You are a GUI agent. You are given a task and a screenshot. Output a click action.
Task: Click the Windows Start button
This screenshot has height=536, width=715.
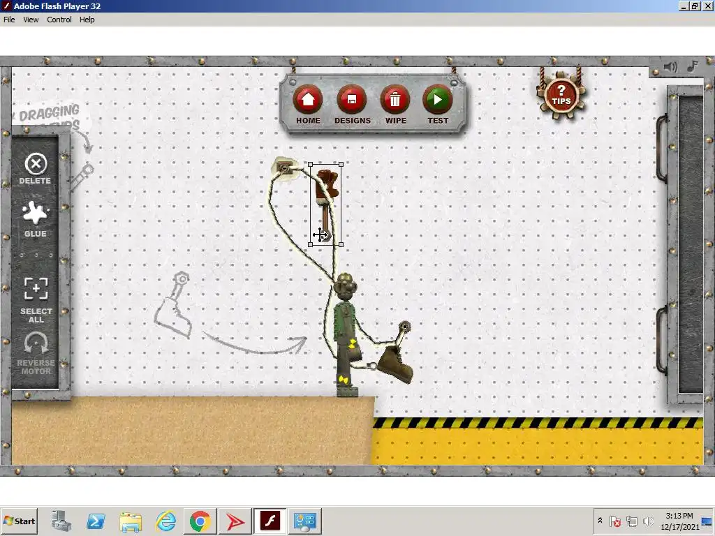tap(19, 521)
